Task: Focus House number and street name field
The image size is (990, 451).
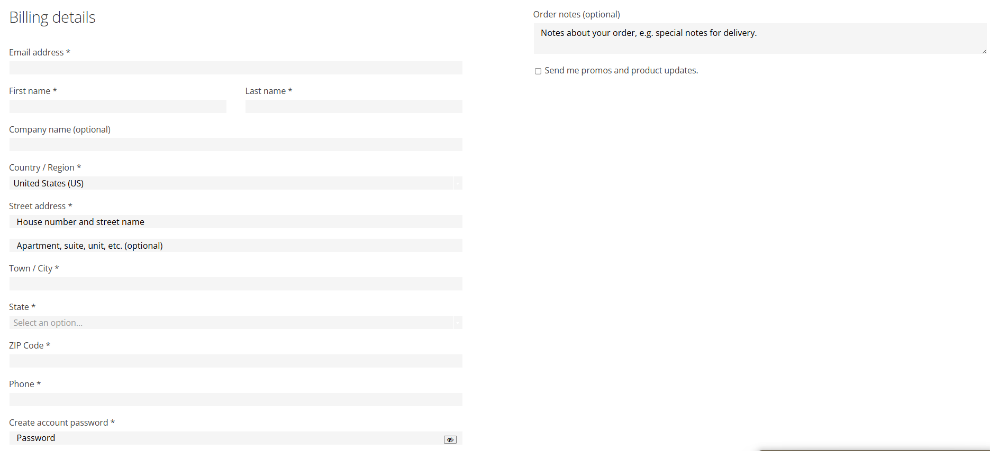Action: 235,222
